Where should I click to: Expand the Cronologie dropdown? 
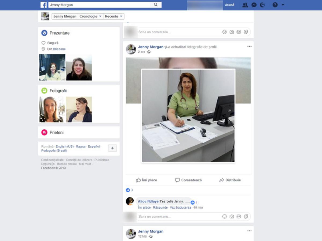(90, 16)
